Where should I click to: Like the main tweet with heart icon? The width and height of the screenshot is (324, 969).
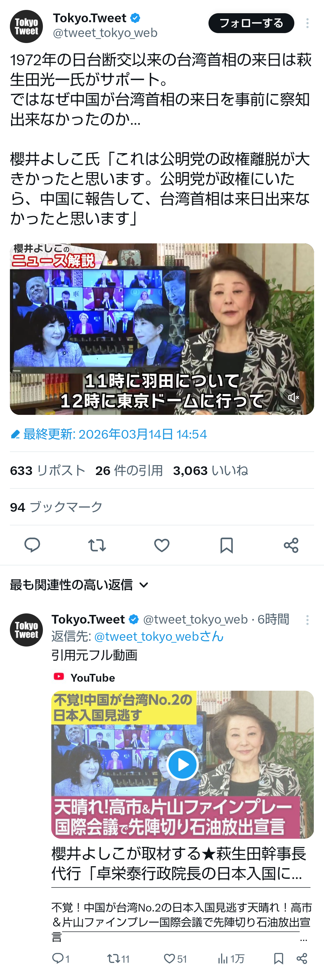(162, 545)
